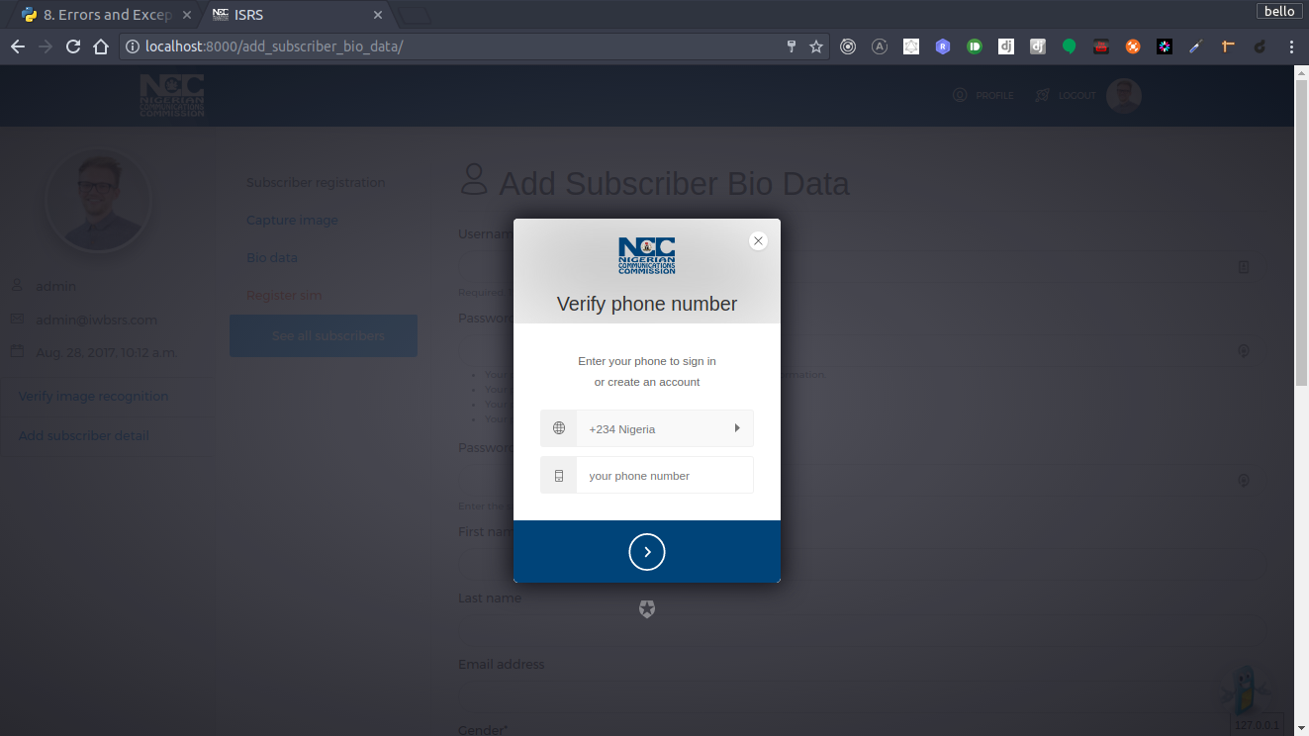This screenshot has height=736, width=1309.
Task: Click the page vertical scrollbar
Action: pos(1301,232)
